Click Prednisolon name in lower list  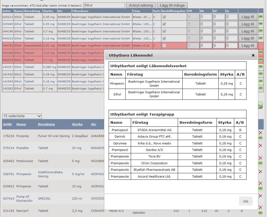tap(25, 161)
